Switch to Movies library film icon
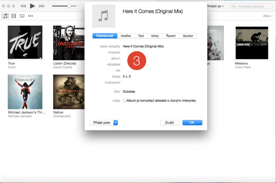Viewport: 276px width, 183px height. [14, 16]
